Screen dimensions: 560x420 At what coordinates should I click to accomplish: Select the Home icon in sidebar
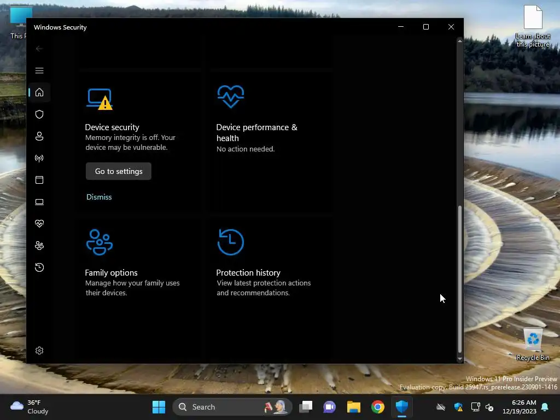pyautogui.click(x=39, y=92)
